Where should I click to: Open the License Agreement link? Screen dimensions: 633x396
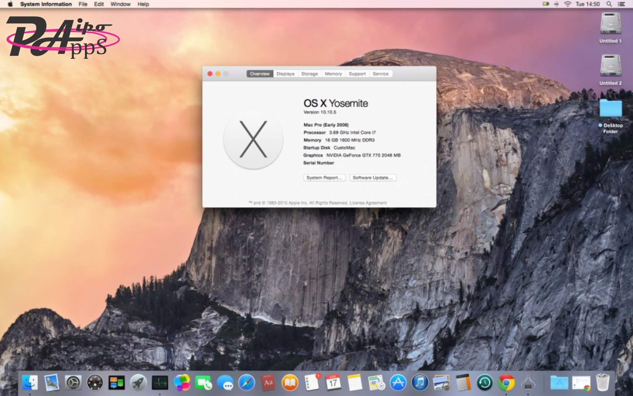tap(368, 203)
